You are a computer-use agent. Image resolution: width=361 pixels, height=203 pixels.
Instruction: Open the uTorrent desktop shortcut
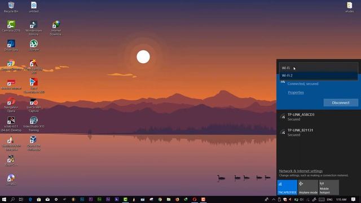coord(34,45)
